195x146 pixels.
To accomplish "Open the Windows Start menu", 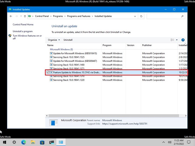I will [x=5, y=142].
